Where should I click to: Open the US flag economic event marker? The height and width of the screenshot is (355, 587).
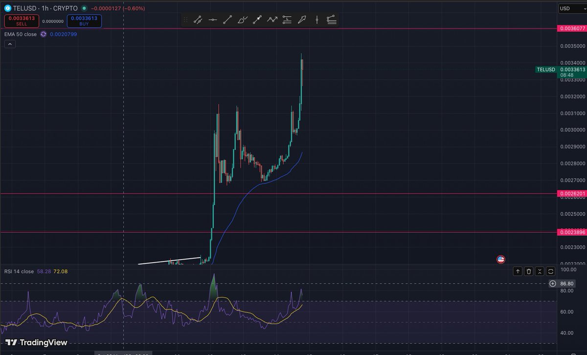pyautogui.click(x=501, y=260)
